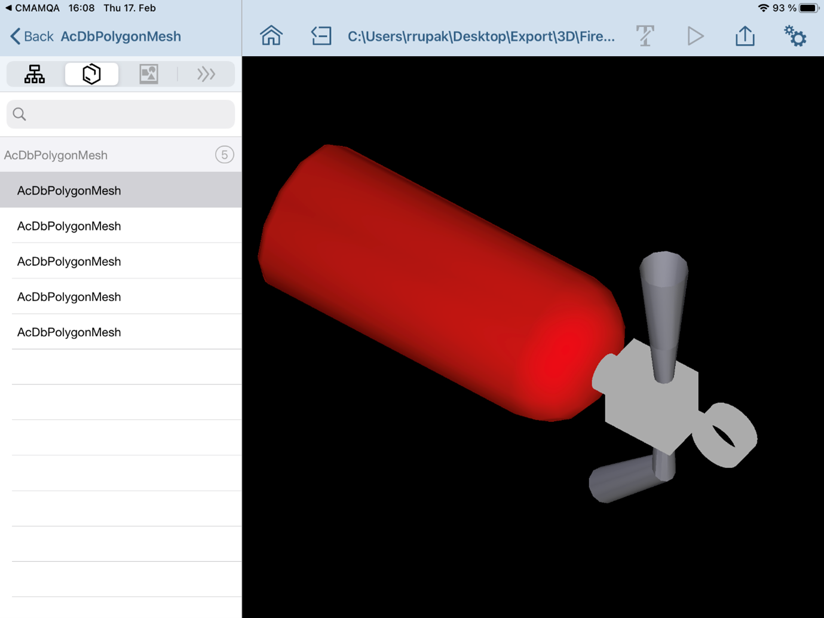Open the Settings gears icon
The height and width of the screenshot is (618, 824).
pos(795,36)
